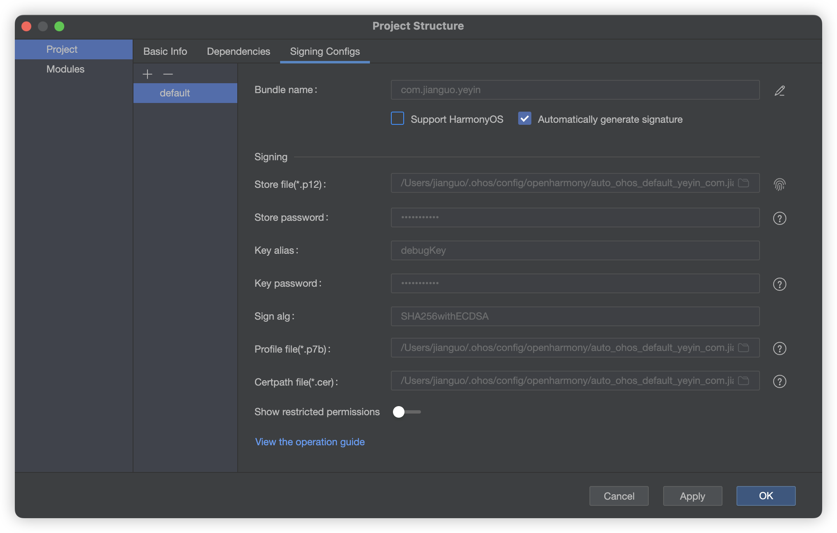This screenshot has width=837, height=533.
Task: Click the question mark icon for Key password
Action: point(780,283)
